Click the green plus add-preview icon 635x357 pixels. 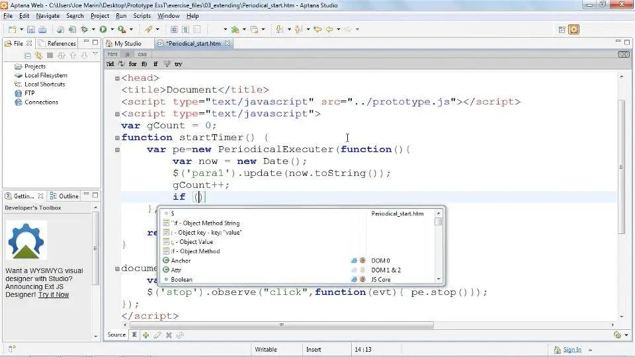pyautogui.click(x=146, y=335)
